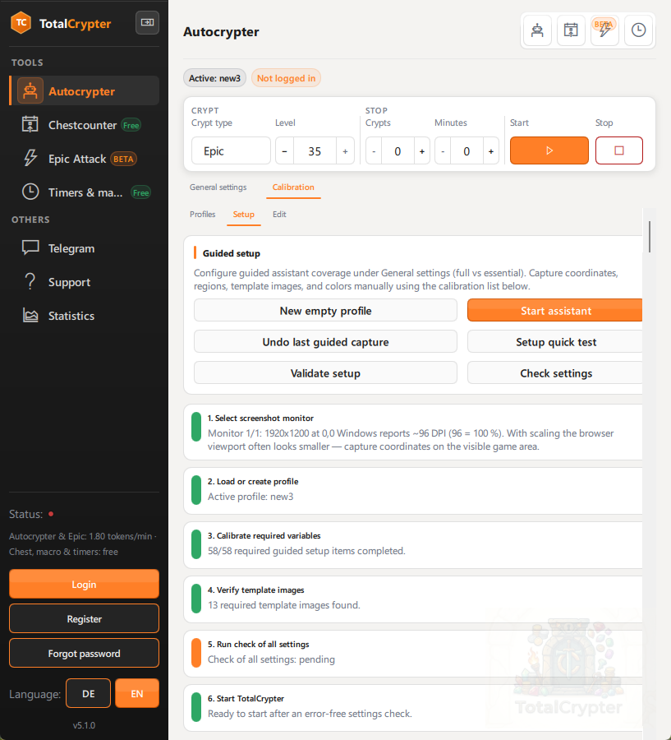Select step 6 Start TotalCrypter
The image size is (671, 740).
[413, 708]
